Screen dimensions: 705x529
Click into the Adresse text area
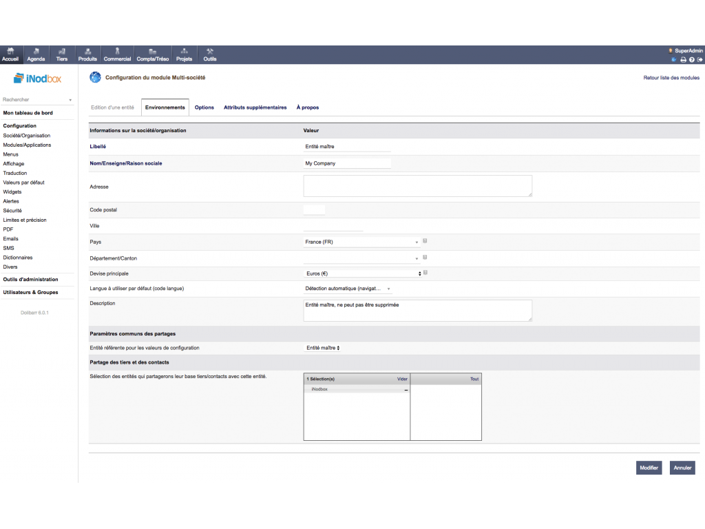(417, 186)
